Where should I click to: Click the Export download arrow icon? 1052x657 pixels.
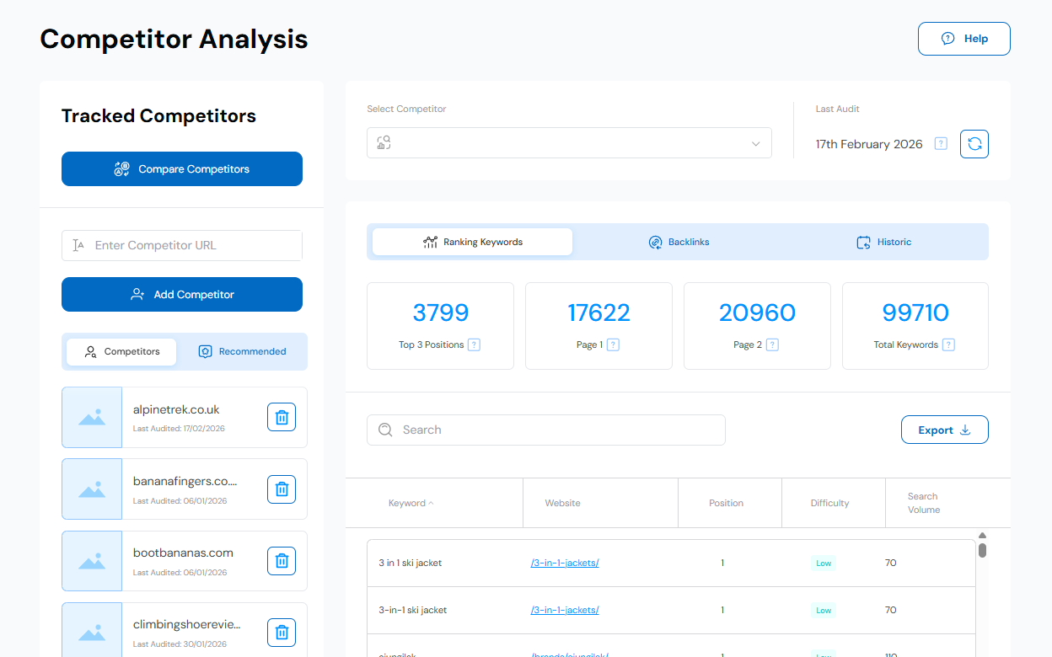(x=965, y=430)
